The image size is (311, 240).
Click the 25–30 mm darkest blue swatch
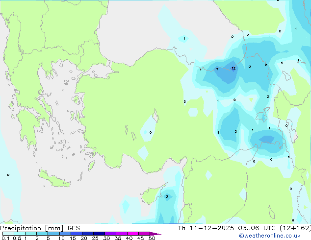coord(99,234)
